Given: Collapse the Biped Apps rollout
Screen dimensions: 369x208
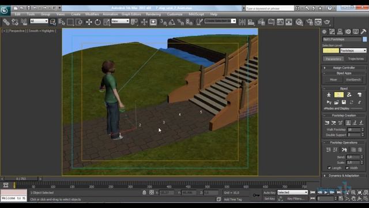Looking at the screenshot, I should [344, 73].
